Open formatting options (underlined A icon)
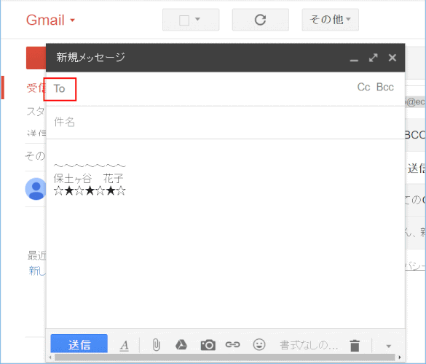426x364 pixels. click(125, 346)
